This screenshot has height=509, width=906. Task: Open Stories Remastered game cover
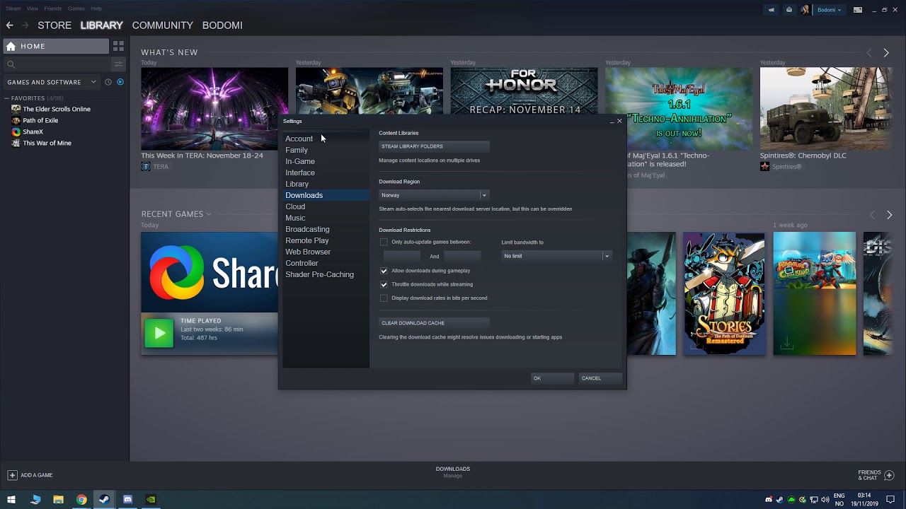click(x=724, y=293)
